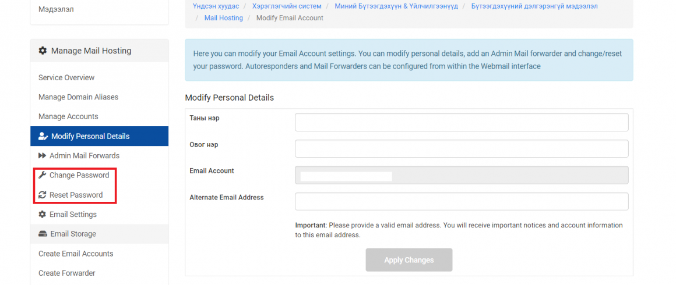Screen dimensions: 676x285
Task: Click into the Овог нэр text field
Action: tap(462, 148)
